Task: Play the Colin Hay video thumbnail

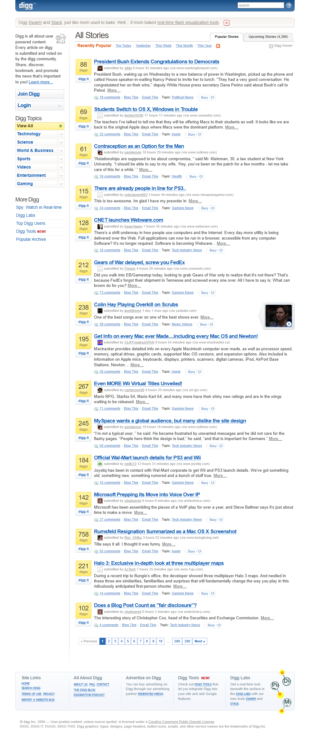Action: point(279,316)
